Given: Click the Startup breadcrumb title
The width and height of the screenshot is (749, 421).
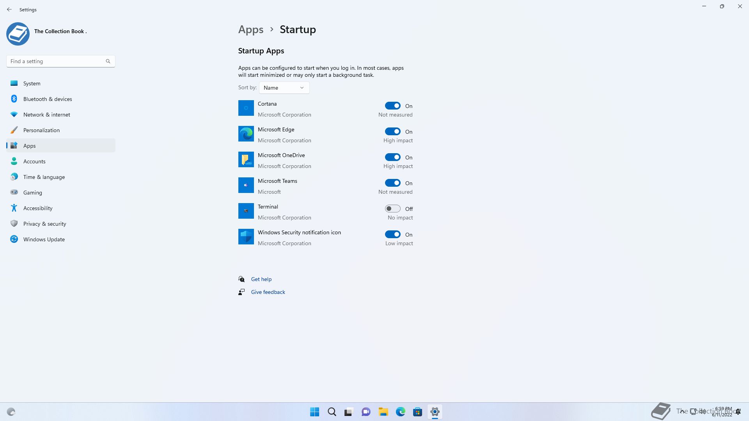Looking at the screenshot, I should (298, 30).
